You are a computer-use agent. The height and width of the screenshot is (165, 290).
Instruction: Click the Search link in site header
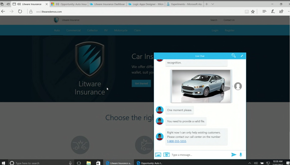[214, 20]
